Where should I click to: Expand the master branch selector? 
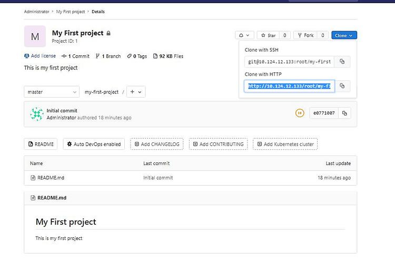pos(51,92)
